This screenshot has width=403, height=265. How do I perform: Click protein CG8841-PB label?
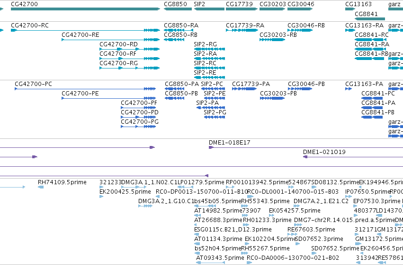point(378,112)
